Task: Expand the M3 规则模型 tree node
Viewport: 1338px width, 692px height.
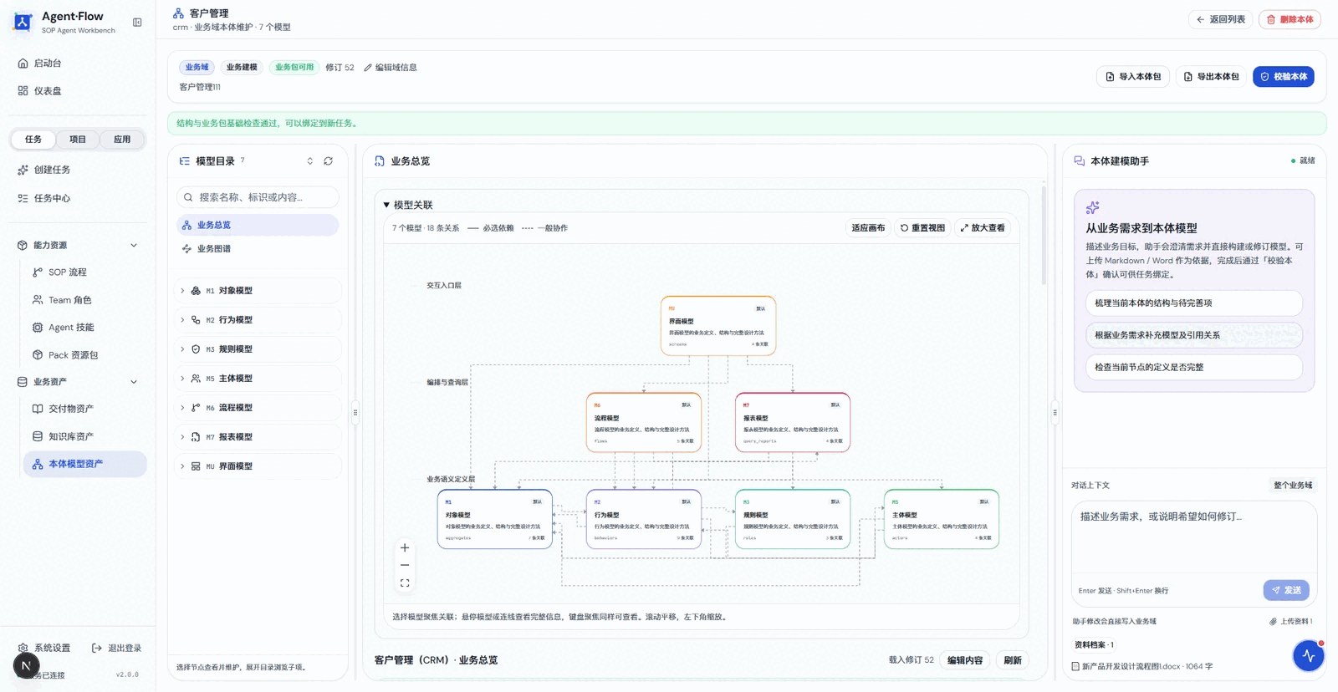Action: point(182,349)
